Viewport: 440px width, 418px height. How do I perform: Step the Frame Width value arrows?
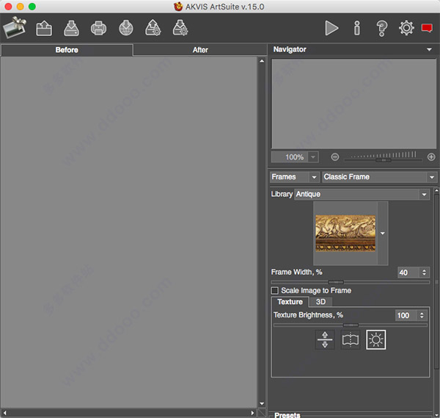(424, 273)
